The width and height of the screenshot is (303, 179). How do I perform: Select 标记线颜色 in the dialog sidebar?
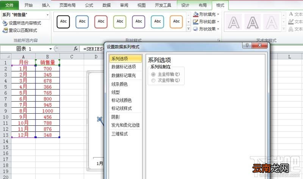coord(126,100)
